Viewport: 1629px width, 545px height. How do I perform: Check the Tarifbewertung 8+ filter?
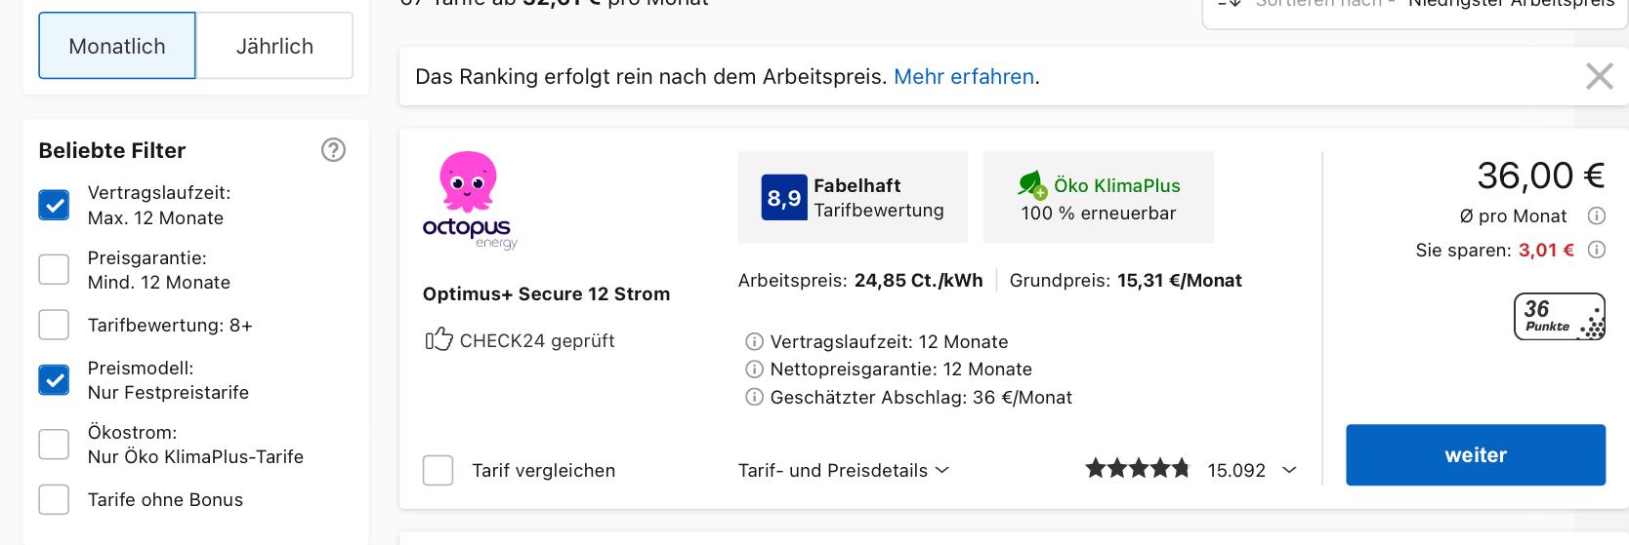(54, 326)
